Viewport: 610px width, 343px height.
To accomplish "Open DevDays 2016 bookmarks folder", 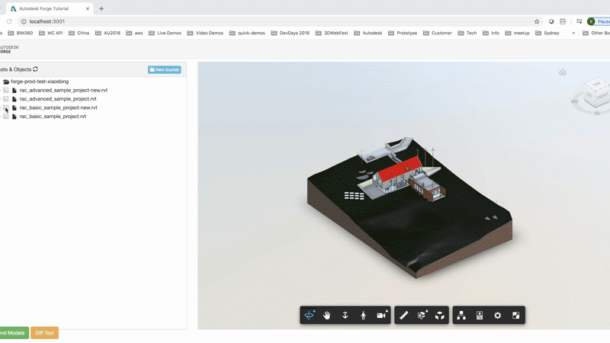I will tap(291, 33).
